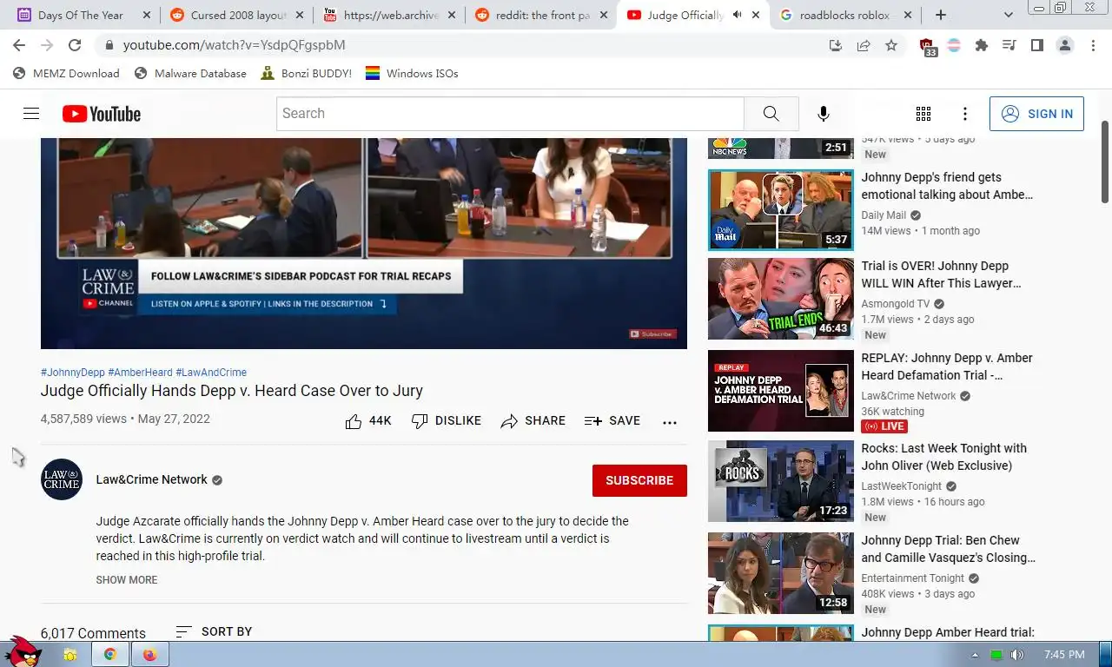Switch to the roadblocks roblox tab
This screenshot has height=667, width=1112.
tap(844, 15)
